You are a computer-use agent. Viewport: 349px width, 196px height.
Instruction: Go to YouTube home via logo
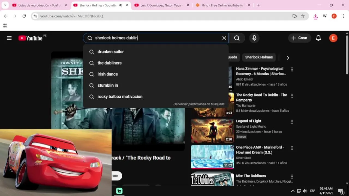pyautogui.click(x=30, y=38)
